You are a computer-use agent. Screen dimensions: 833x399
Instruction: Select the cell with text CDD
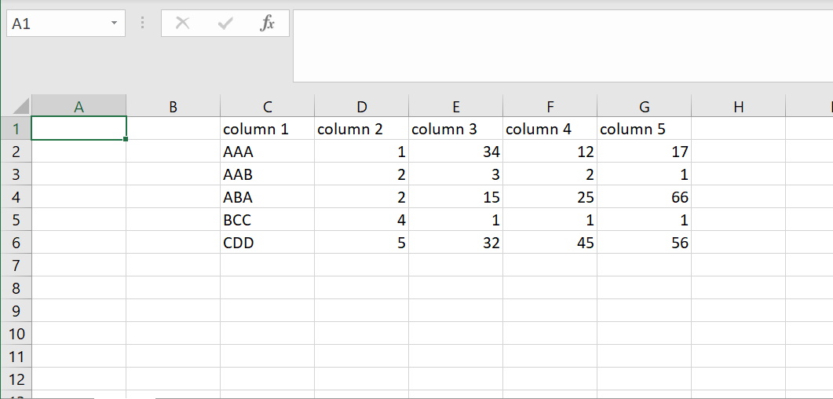click(267, 243)
